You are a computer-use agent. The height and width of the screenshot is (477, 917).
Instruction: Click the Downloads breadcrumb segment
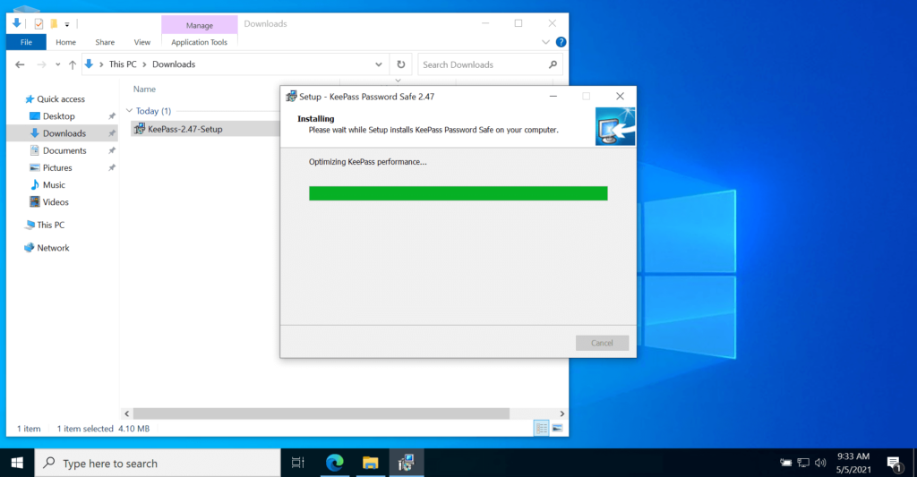coord(174,64)
